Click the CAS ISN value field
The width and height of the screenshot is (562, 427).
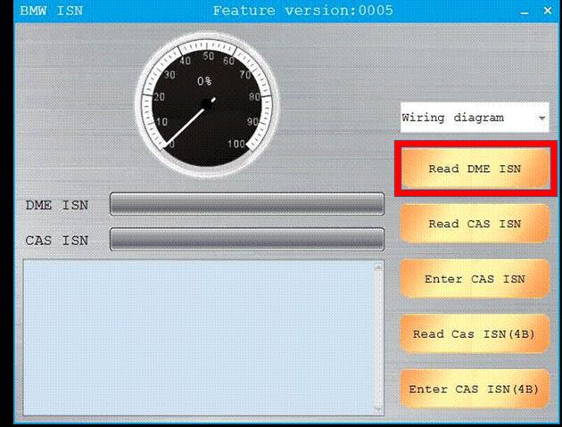(247, 239)
